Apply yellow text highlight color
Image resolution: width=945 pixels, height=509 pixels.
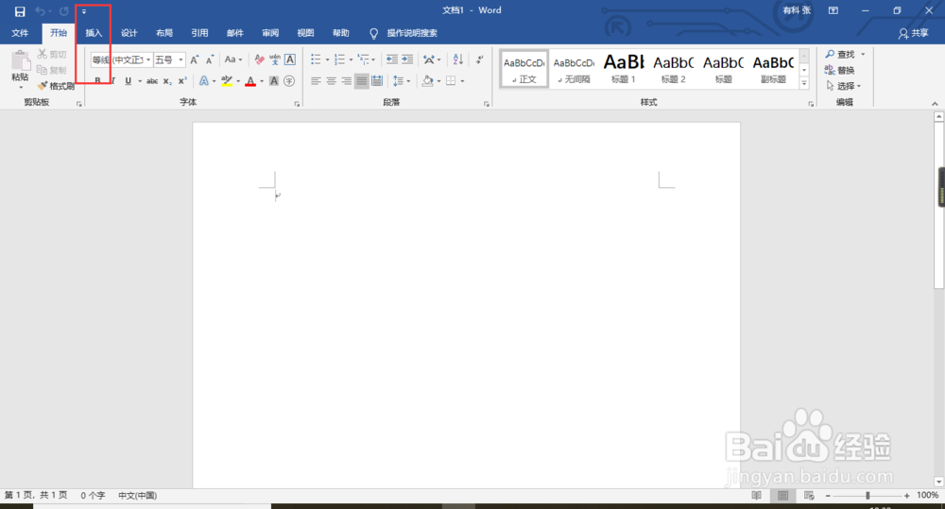pyautogui.click(x=227, y=80)
